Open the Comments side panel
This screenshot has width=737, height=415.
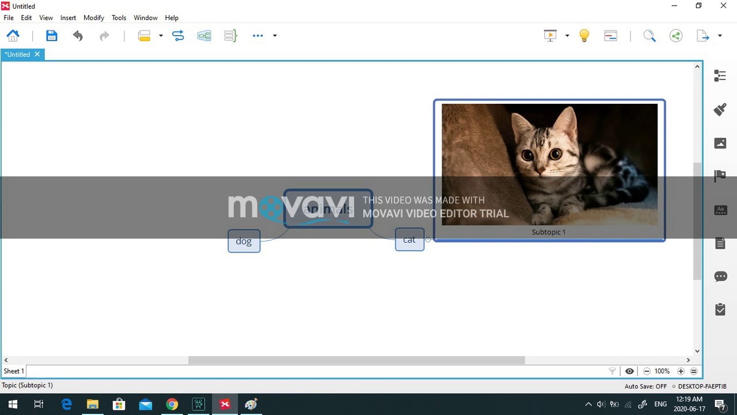[720, 277]
